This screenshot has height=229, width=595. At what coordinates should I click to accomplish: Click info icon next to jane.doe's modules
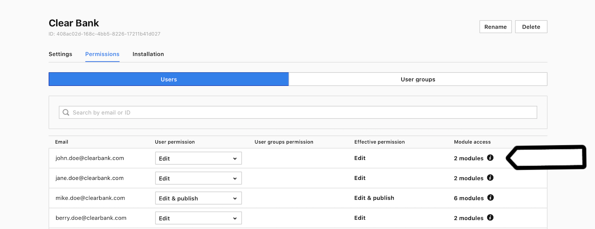point(490,177)
